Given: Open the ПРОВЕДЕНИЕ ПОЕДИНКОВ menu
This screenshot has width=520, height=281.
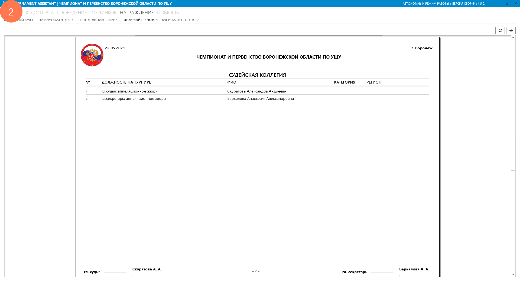Looking at the screenshot, I should pos(87,13).
